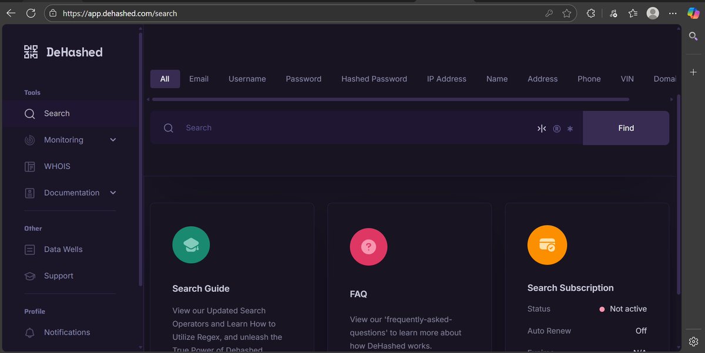The image size is (705, 353).
Task: Expand the Documentation section
Action: pos(112,193)
